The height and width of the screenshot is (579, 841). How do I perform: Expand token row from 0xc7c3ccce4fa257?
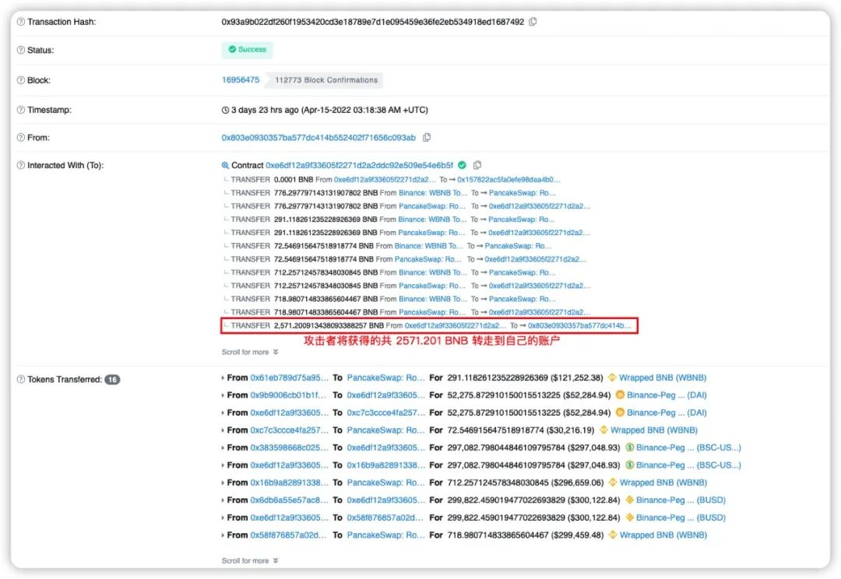tap(223, 430)
